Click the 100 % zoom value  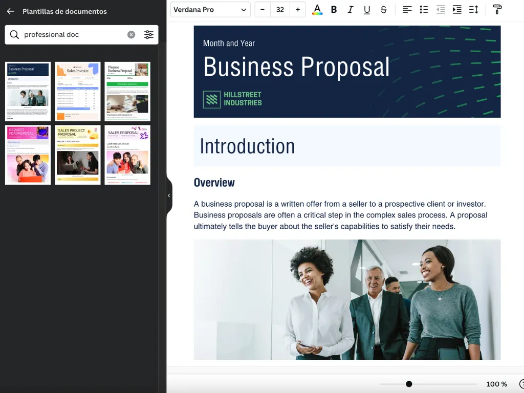[496, 384]
